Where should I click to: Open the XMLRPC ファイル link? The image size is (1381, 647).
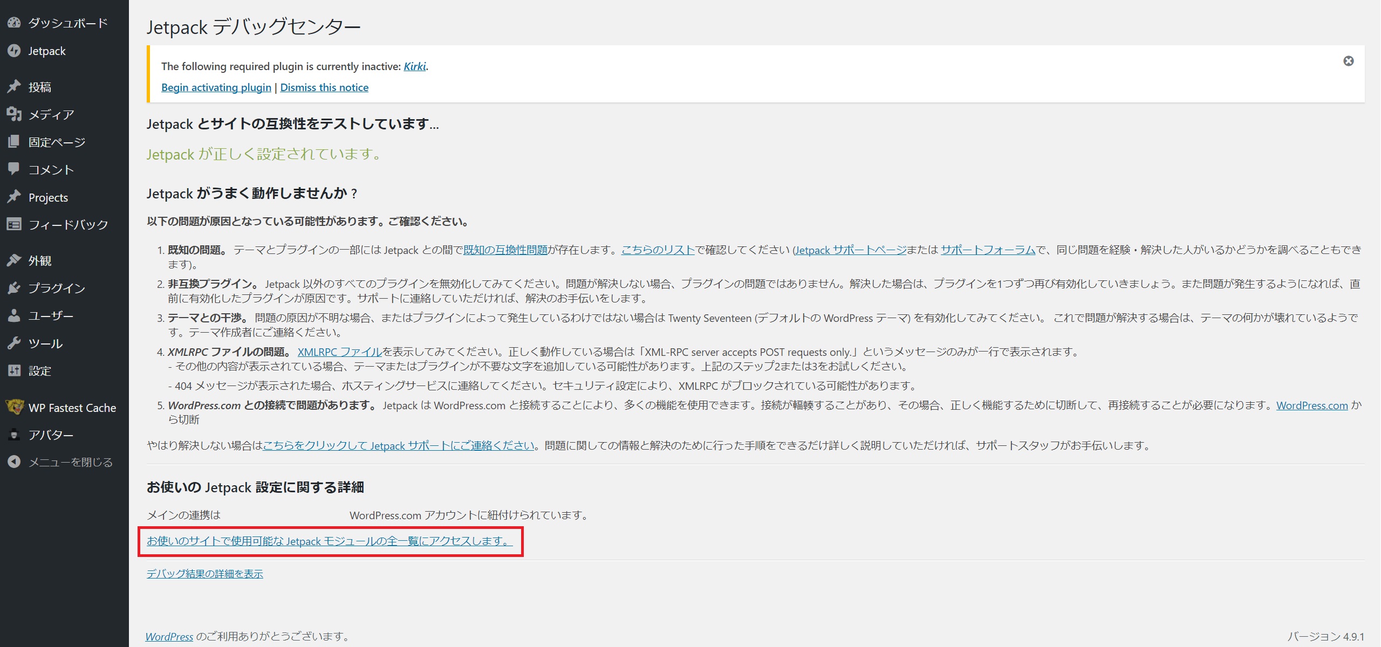click(340, 352)
